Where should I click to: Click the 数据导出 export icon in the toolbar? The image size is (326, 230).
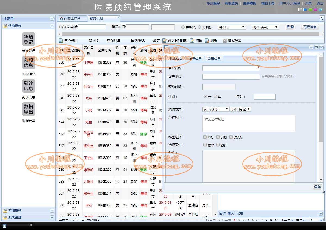225,41
